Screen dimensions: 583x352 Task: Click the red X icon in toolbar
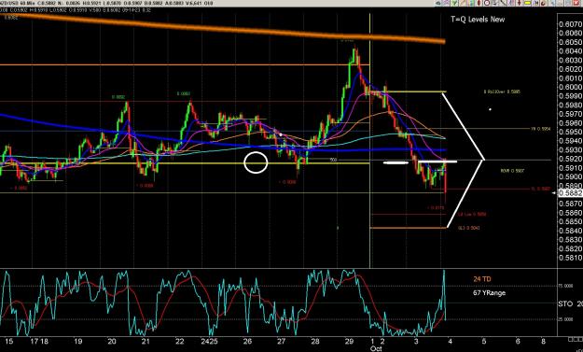point(576,3)
